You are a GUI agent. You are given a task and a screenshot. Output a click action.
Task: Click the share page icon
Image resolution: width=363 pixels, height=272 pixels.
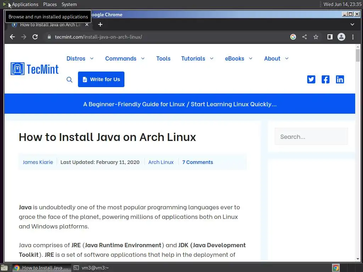coord(305,37)
